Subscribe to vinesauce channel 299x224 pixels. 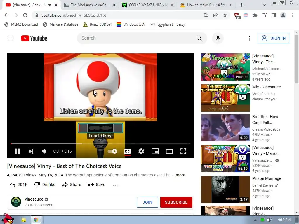coord(176,202)
